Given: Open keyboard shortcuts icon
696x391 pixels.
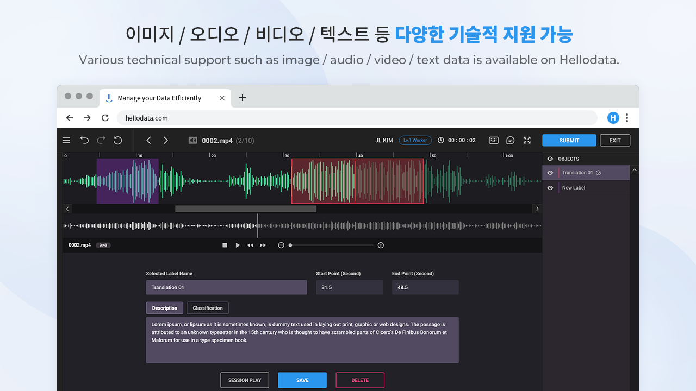Looking at the screenshot, I should pos(494,140).
